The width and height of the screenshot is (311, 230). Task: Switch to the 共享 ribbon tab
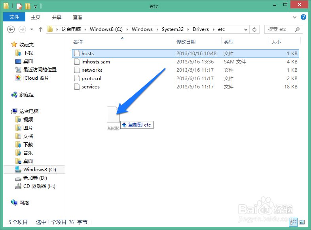pos(57,17)
